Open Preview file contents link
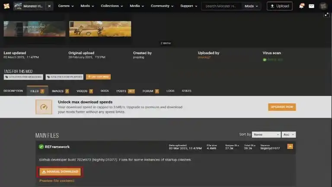 coord(57,181)
